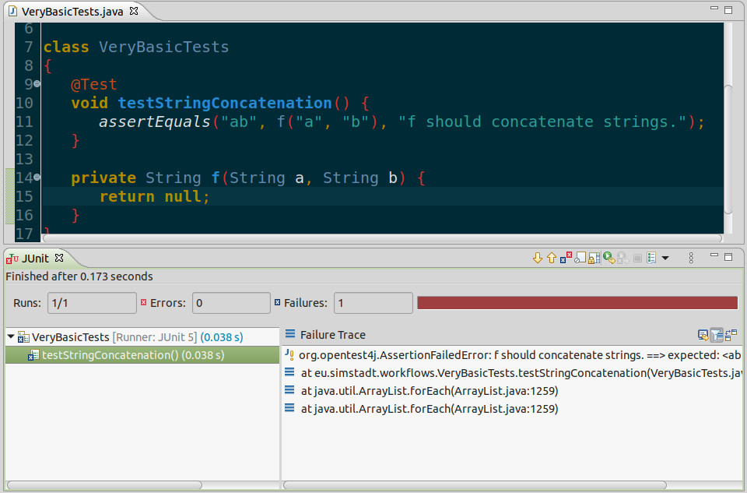This screenshot has height=493, width=747.
Task: Collapse the f method fold marker at line 14
Action: click(x=37, y=178)
